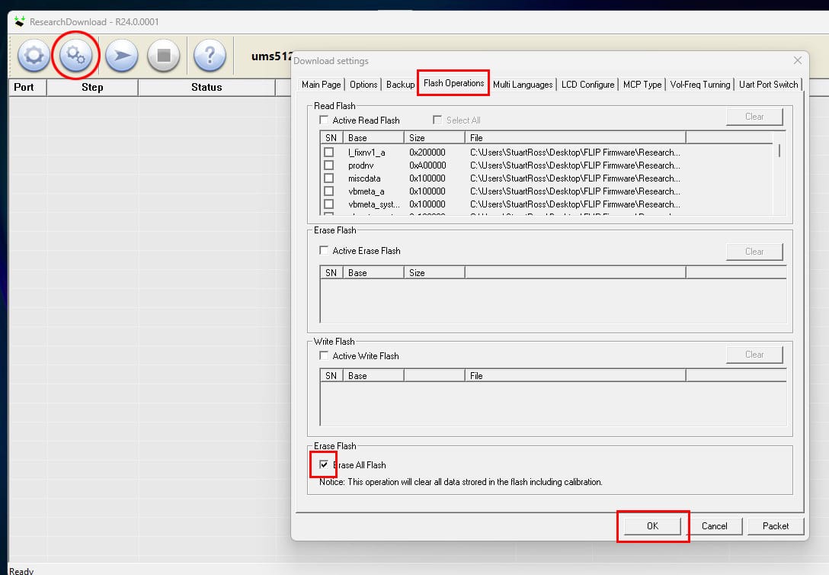Tick the vbmeta_a row checkbox
Viewport: 829px width, 575px height.
(x=329, y=191)
